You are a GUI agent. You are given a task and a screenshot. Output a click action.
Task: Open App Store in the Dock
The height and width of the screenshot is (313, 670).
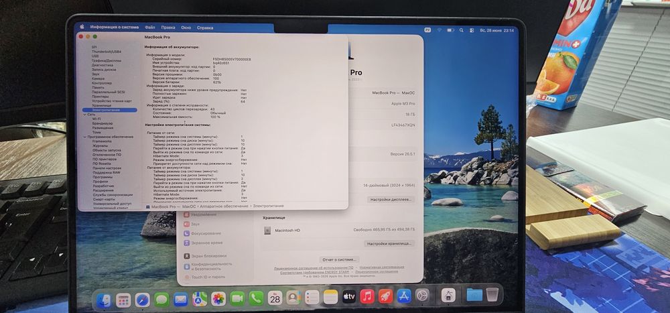[404, 296]
